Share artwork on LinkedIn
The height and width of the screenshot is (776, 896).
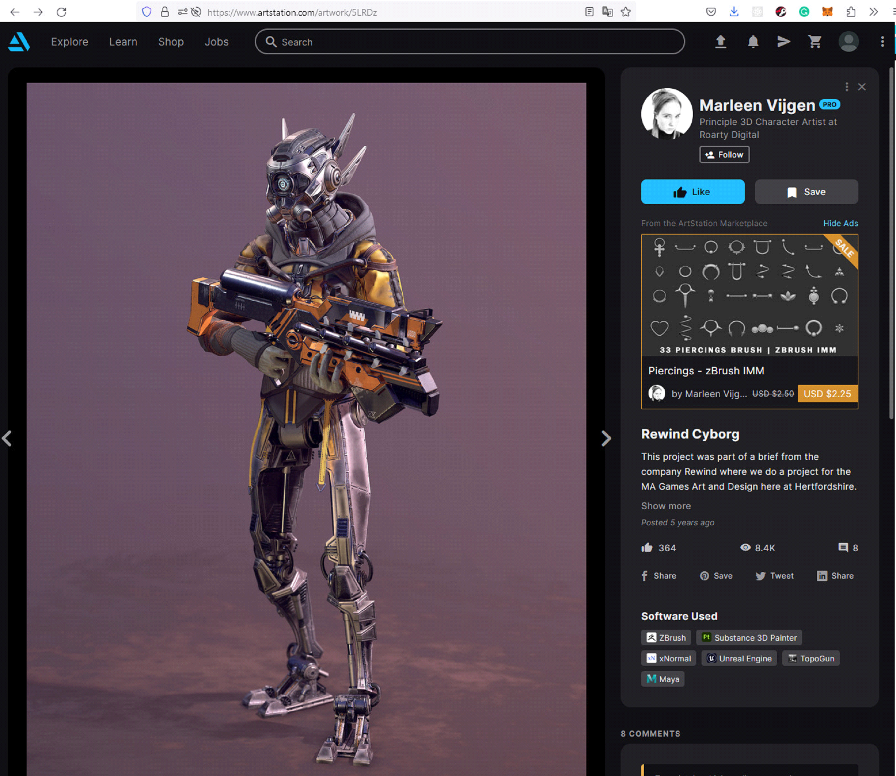tap(835, 576)
